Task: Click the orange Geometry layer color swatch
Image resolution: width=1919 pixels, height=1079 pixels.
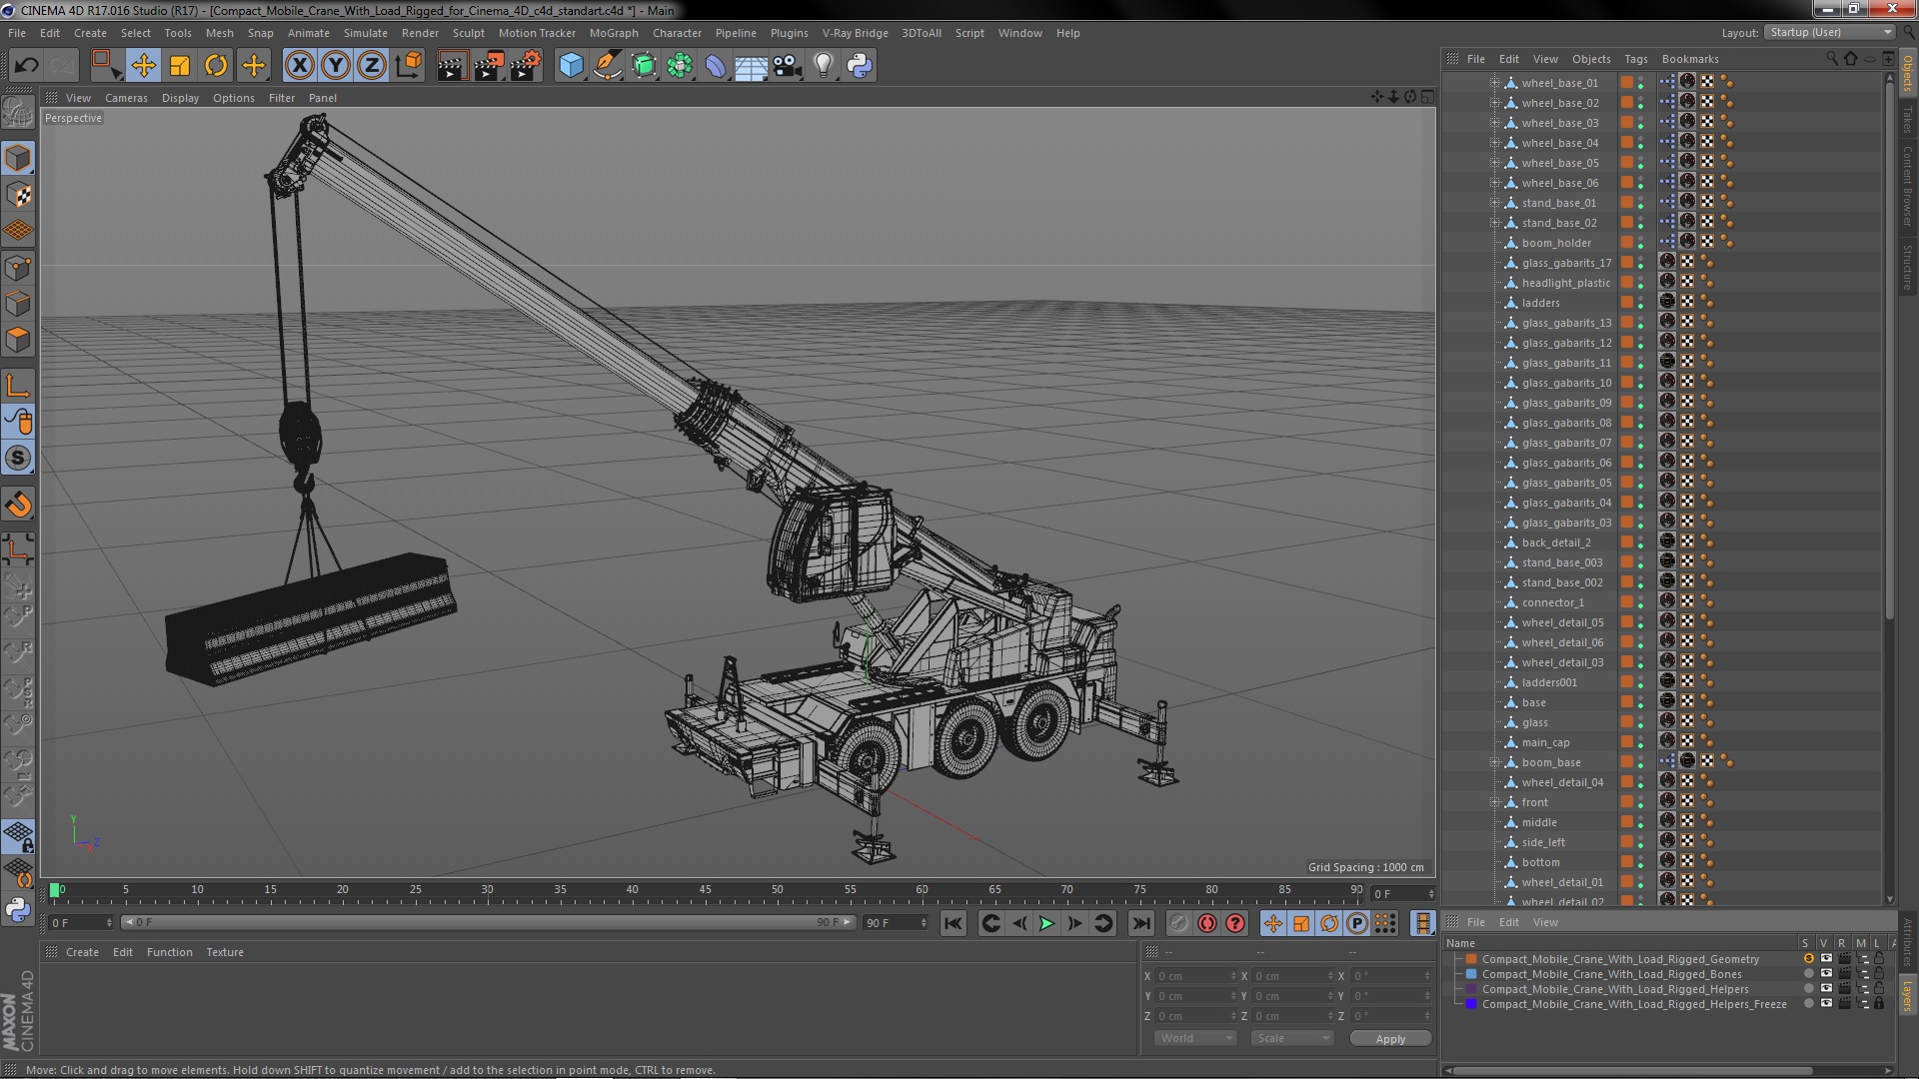Action: (1471, 959)
